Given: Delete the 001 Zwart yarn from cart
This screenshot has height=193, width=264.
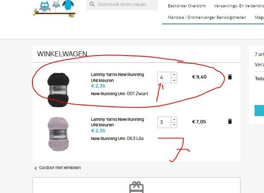Looking at the screenshot, I should point(230,77).
